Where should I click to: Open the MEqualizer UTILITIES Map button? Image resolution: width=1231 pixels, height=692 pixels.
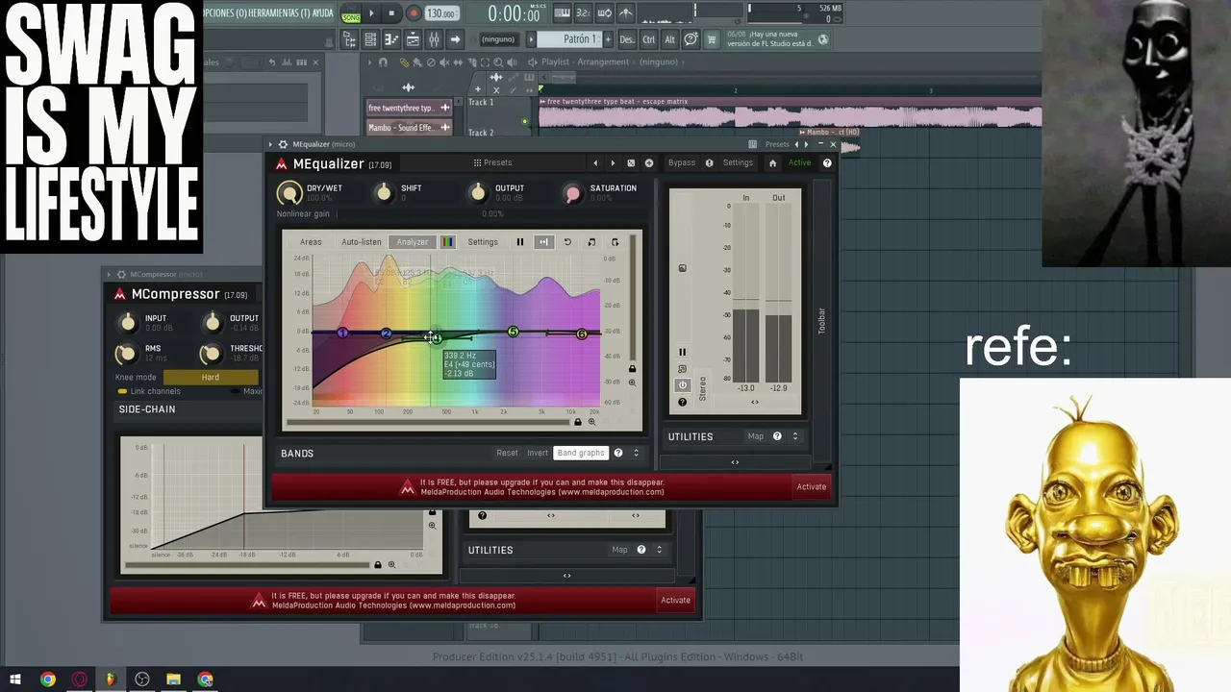[x=756, y=436]
